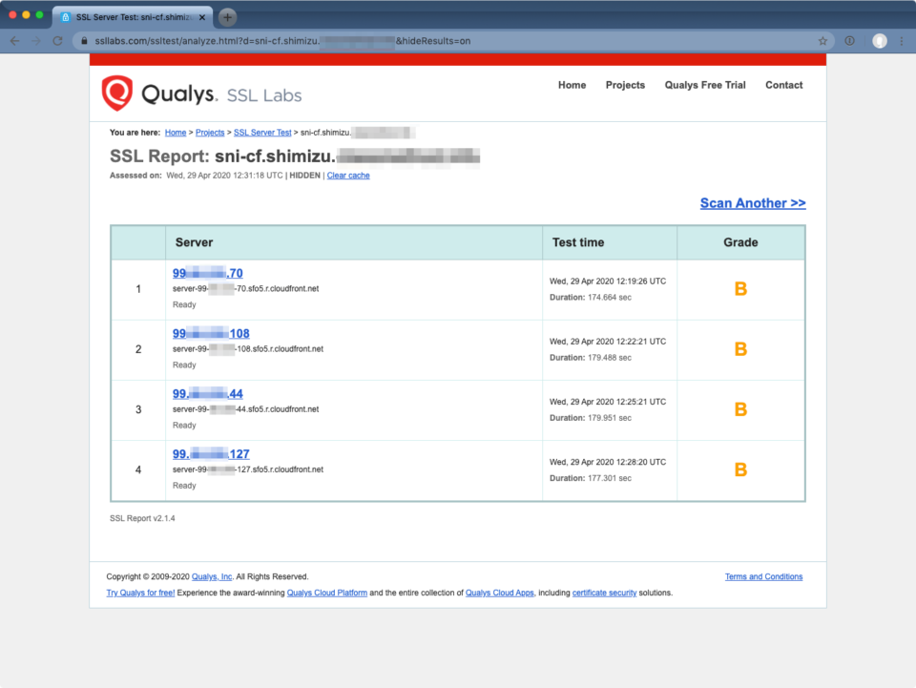Click the help info icon beside the address bar

849,41
